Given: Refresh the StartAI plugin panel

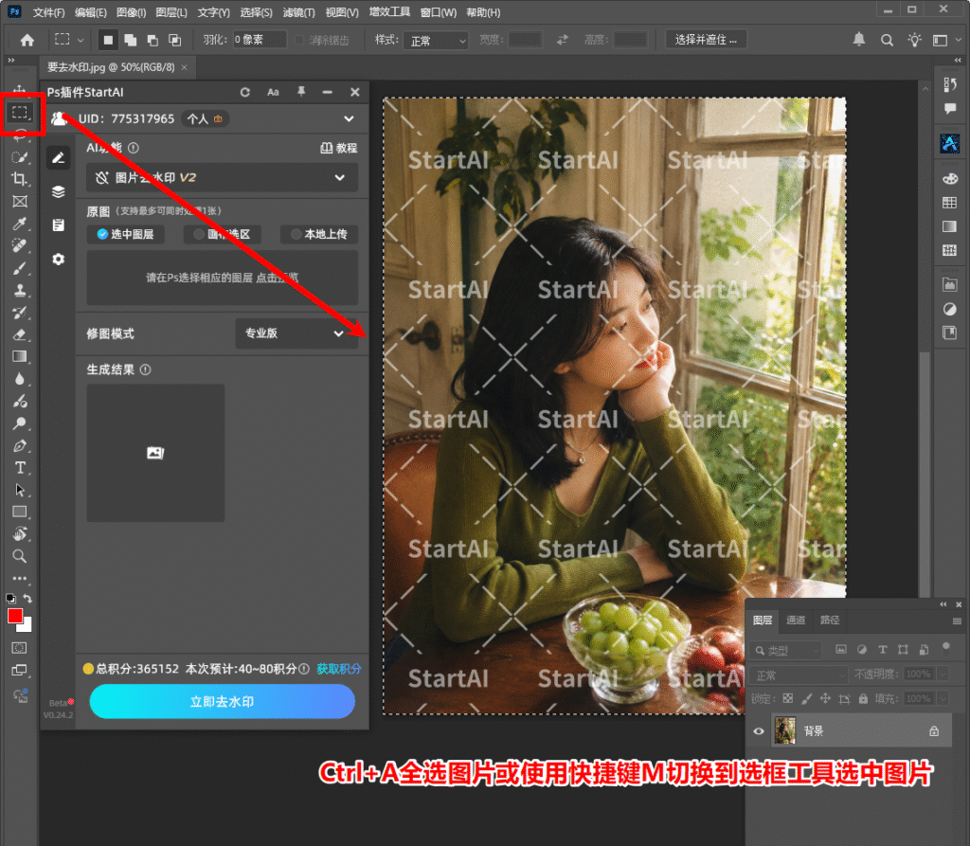Looking at the screenshot, I should (245, 92).
